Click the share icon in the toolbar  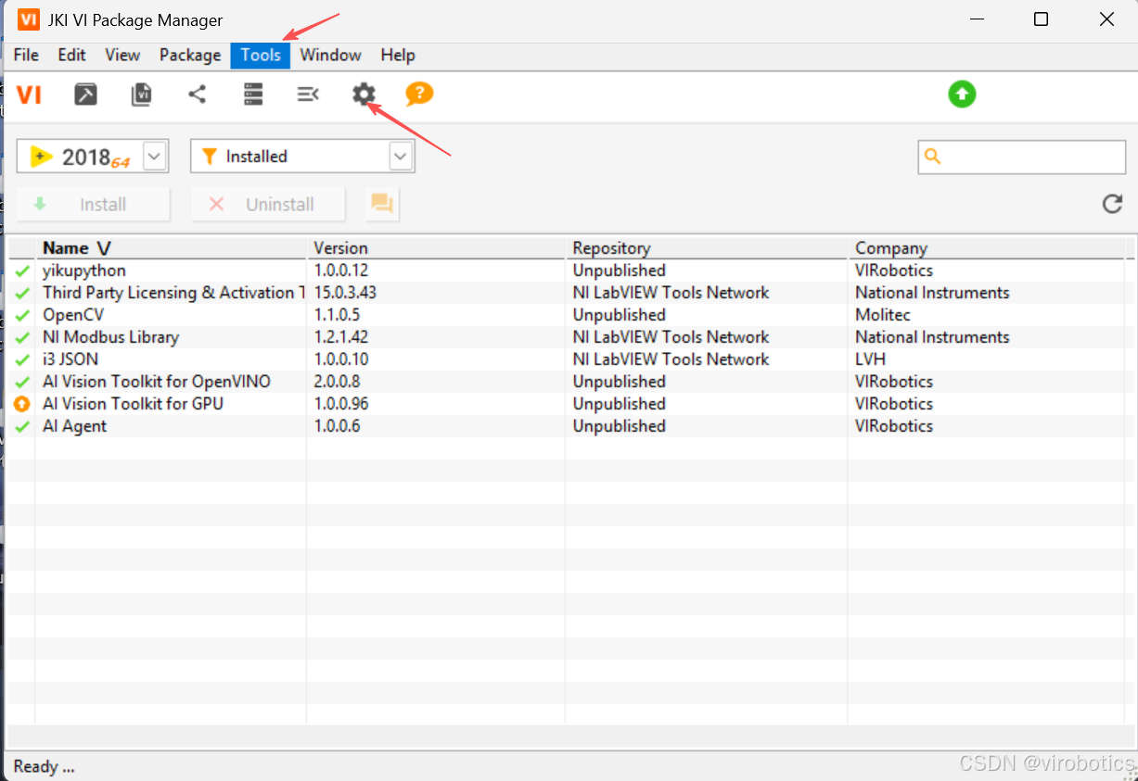click(197, 94)
